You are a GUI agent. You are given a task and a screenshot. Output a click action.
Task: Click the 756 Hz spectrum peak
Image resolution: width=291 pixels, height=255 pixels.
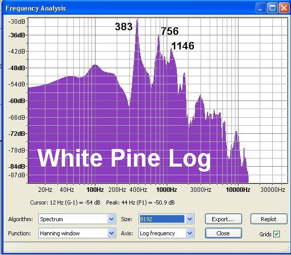158,36
